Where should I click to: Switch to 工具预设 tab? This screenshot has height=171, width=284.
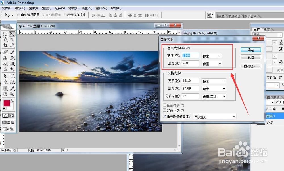[234, 17]
